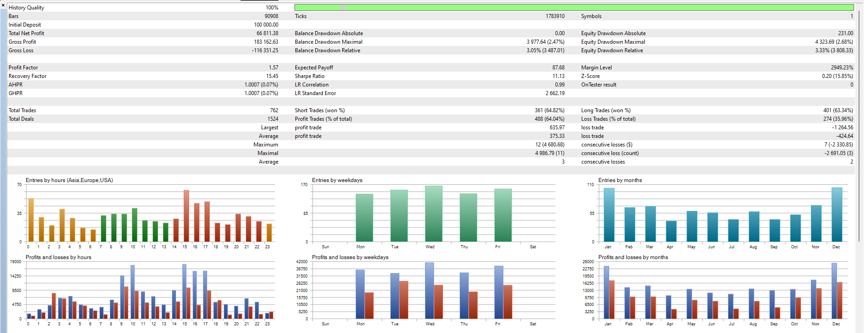This screenshot has height=333, width=864.
Task: Click the Z-Score value 0.20 (15.85%)
Action: tap(837, 76)
